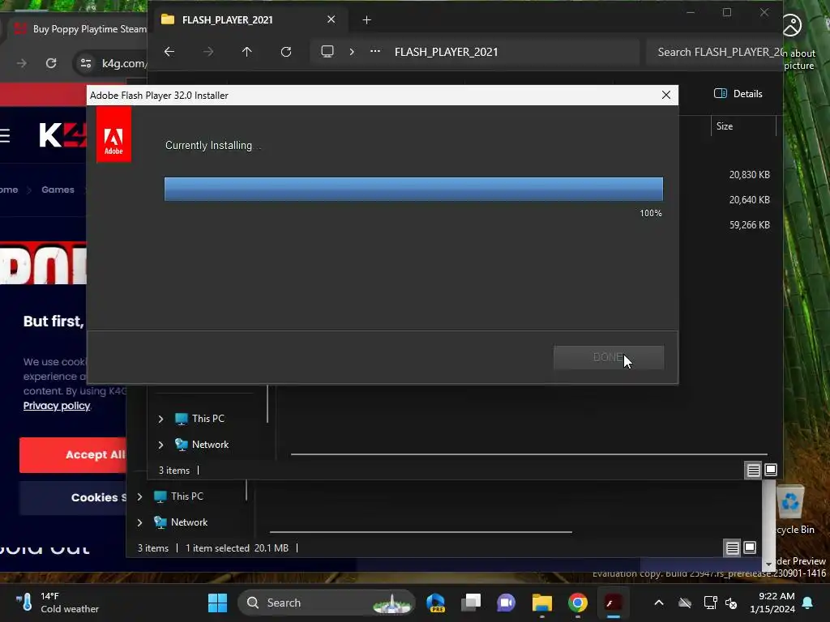This screenshot has width=830, height=622.
Task: Click the 59,266 KB size cell
Action: (x=749, y=225)
